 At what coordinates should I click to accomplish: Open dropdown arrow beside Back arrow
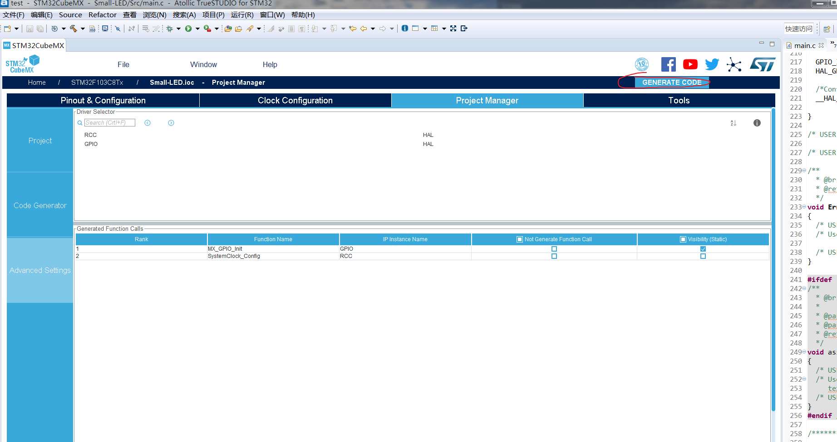pyautogui.click(x=373, y=29)
